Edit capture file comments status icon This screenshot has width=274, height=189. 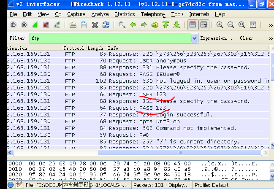tap(19, 185)
